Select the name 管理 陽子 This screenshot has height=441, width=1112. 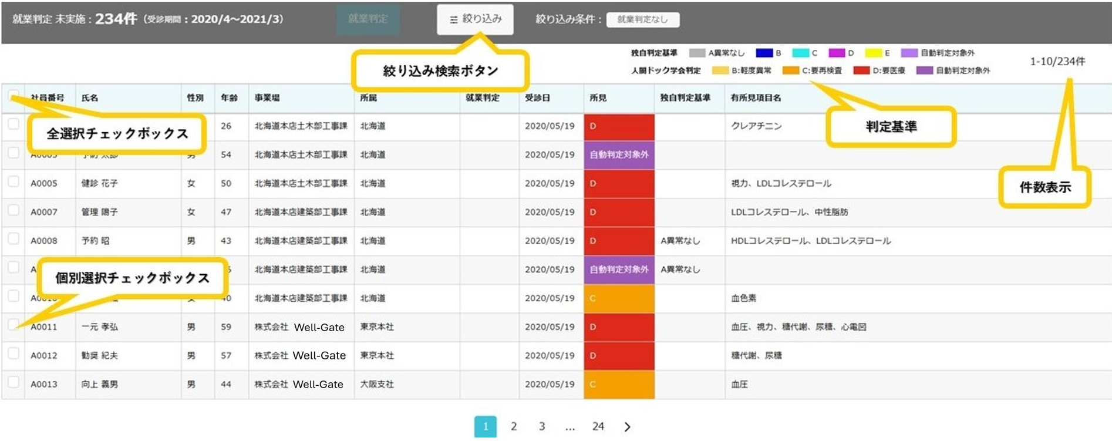tap(99, 213)
